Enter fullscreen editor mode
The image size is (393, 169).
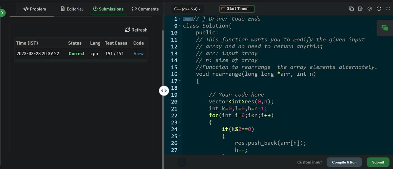388,9
